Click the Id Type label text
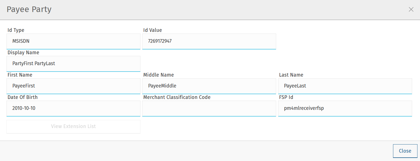This screenshot has width=420, height=161. point(16,30)
